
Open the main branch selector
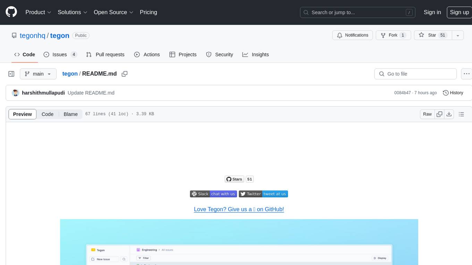pyautogui.click(x=38, y=74)
